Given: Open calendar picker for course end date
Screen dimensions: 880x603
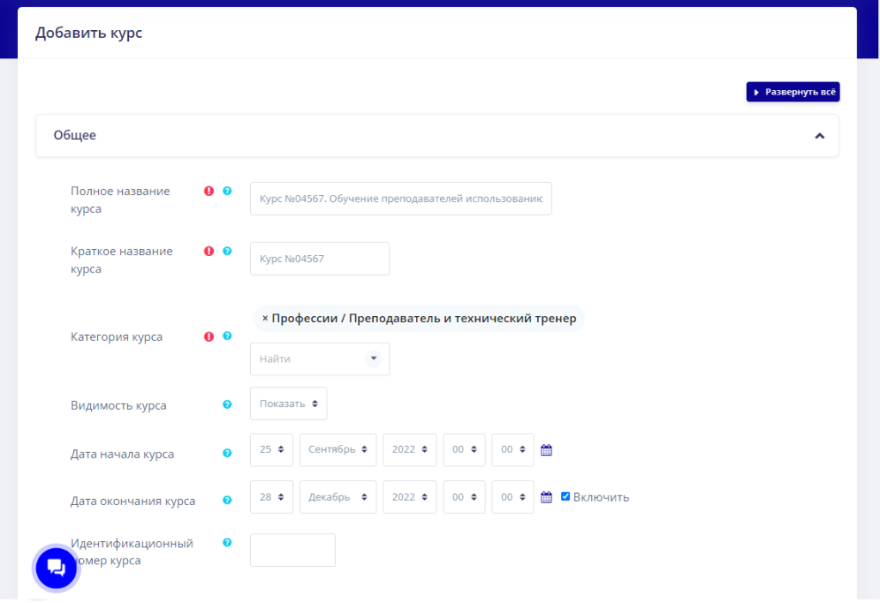Looking at the screenshot, I should pyautogui.click(x=546, y=497).
